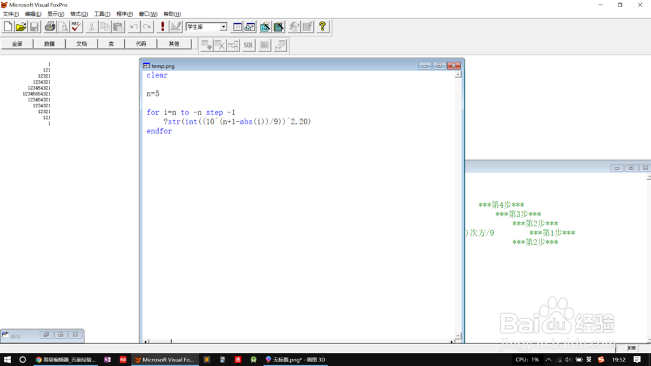651x366 pixels.
Task: Open the notification center icon
Action: (637, 359)
